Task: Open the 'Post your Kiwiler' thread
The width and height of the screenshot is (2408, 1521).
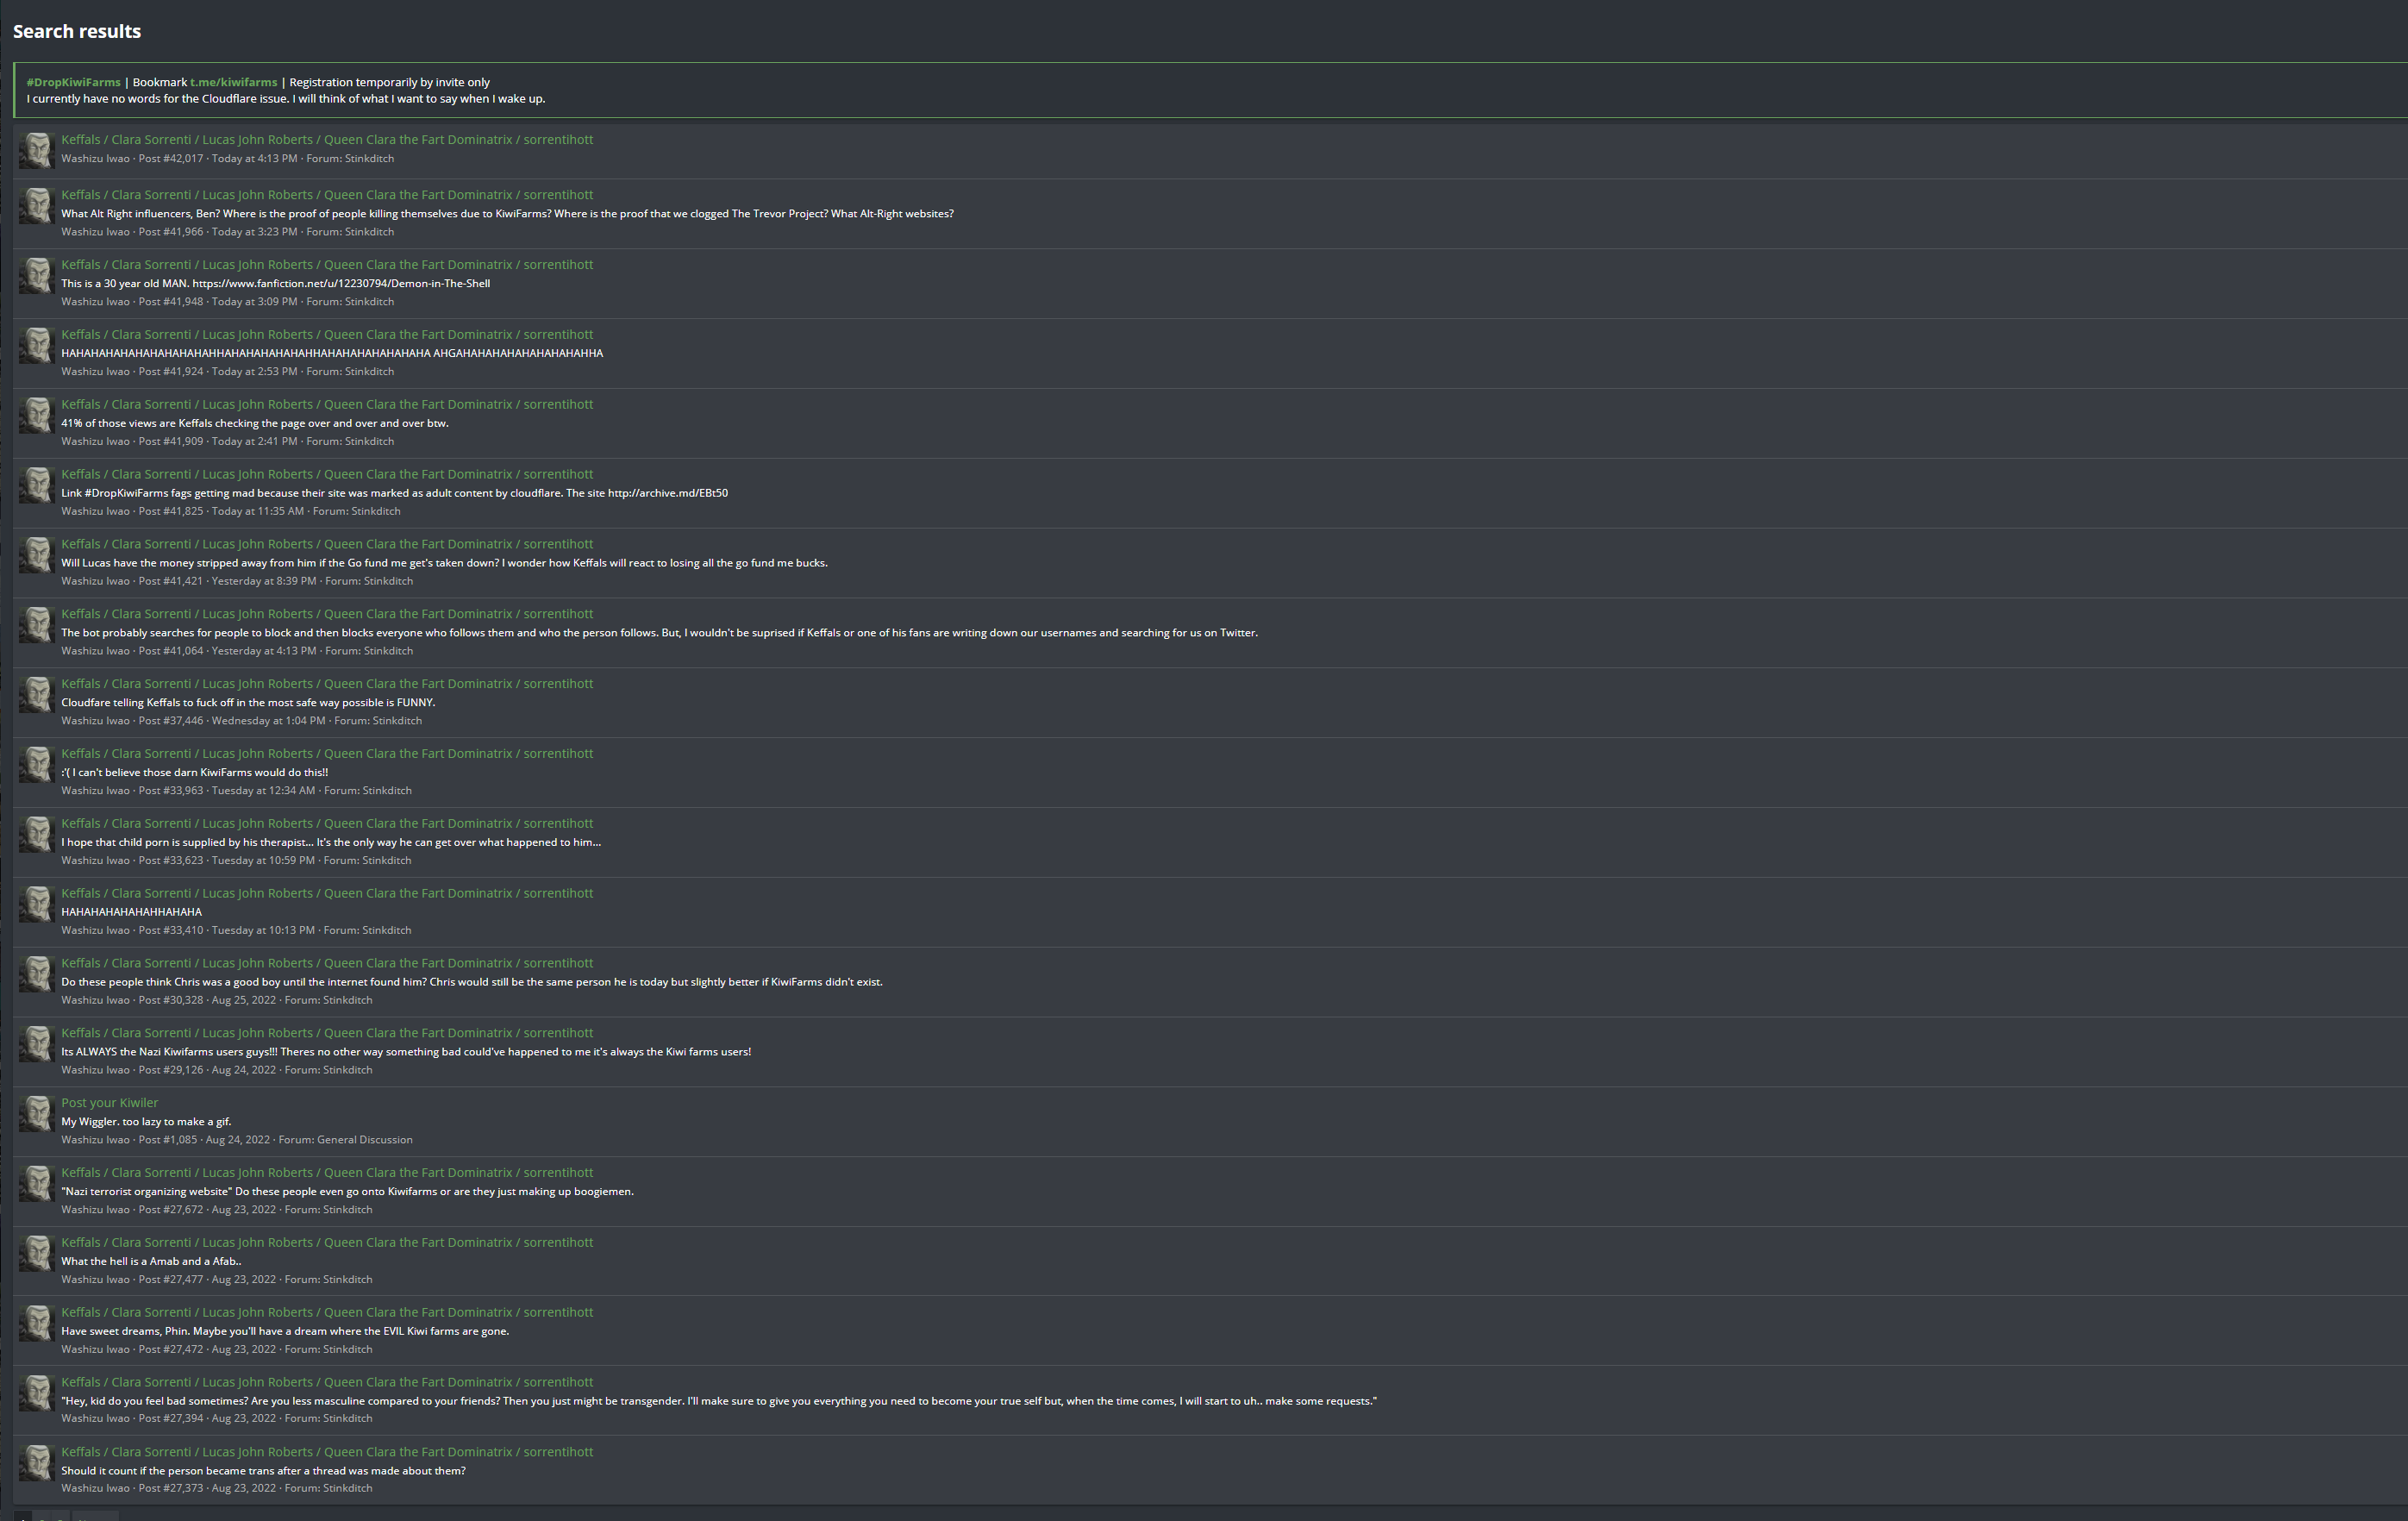Action: coord(110,1103)
